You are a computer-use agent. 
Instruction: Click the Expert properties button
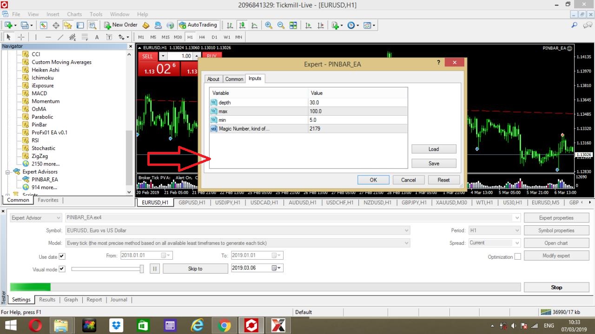pos(556,218)
